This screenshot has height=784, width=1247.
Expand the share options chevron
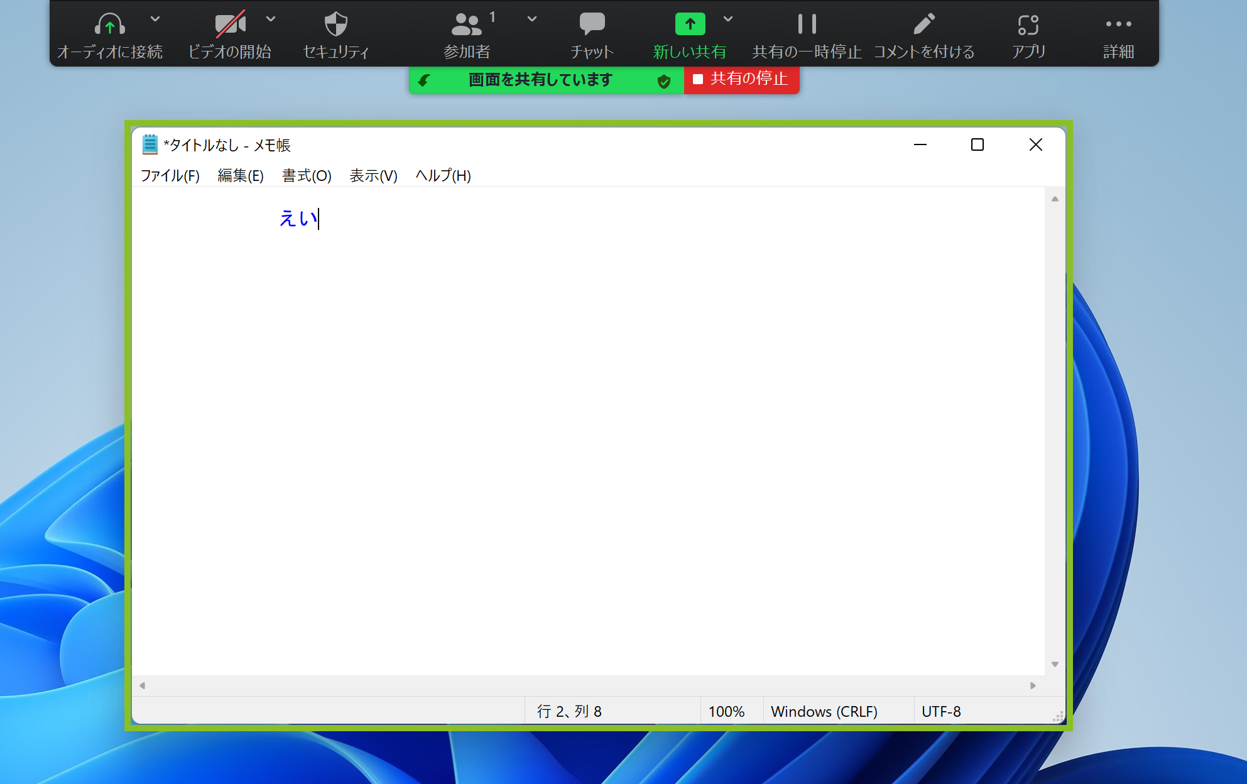pos(728,19)
